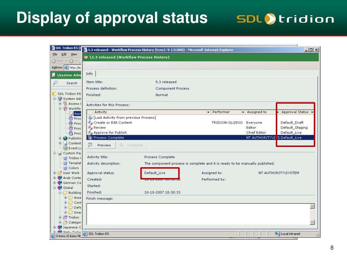Image resolution: width=347 pixels, height=260 pixels.
Task: Click the info icon of the Last Activity row
Action: (x=90, y=117)
